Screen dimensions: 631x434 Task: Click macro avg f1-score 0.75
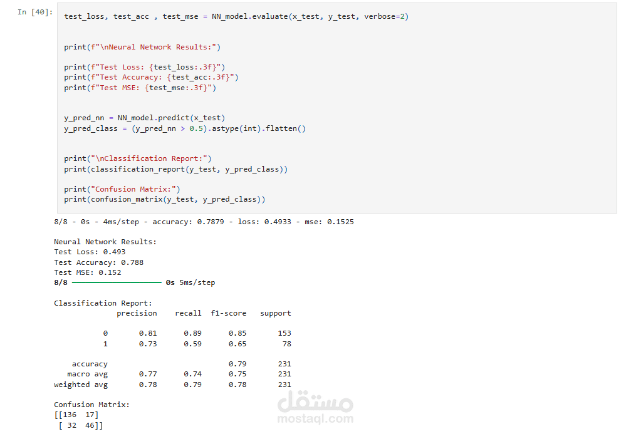(237, 374)
